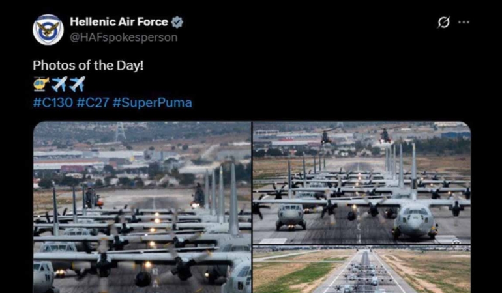Click the second airplane emoji
The height and width of the screenshot is (293, 502).
(x=78, y=84)
